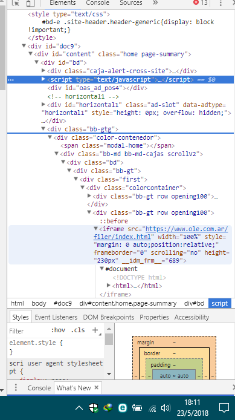Collapse the color-contenedor div
Viewport: 235px width, 420px height.
(x=50, y=137)
